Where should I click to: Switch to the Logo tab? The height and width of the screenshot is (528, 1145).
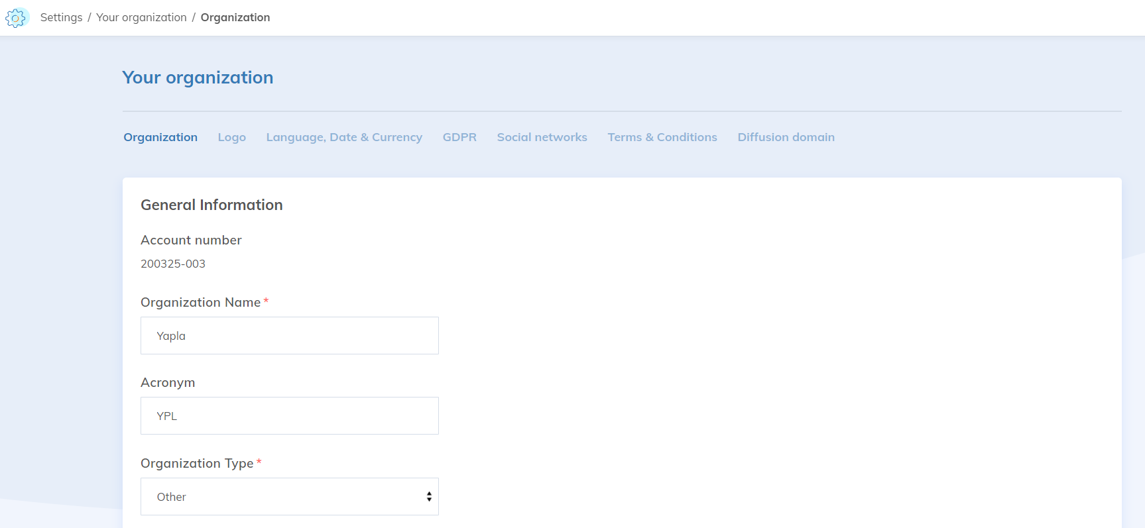pyautogui.click(x=231, y=137)
